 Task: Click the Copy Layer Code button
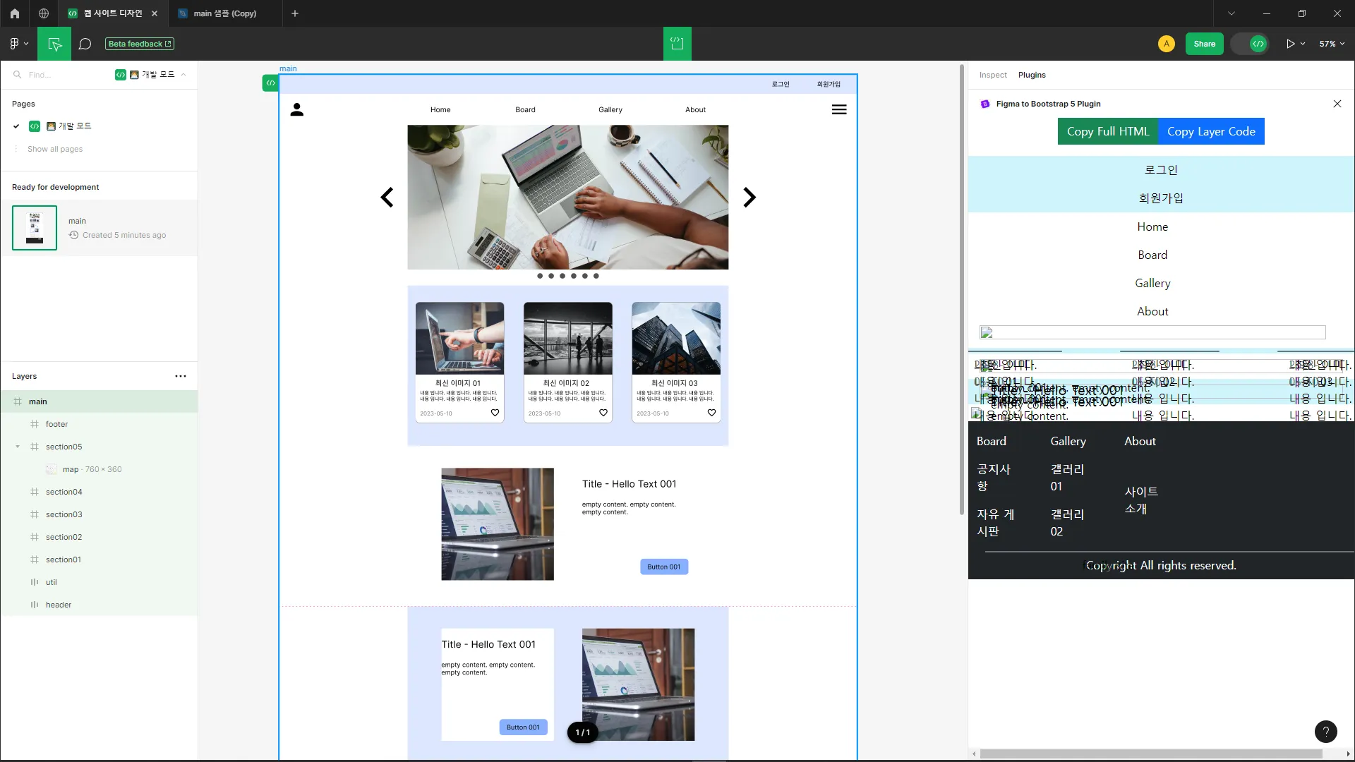pos(1210,131)
